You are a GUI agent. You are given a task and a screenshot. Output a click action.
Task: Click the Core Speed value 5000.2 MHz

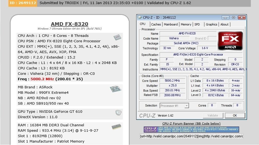coord(172,80)
